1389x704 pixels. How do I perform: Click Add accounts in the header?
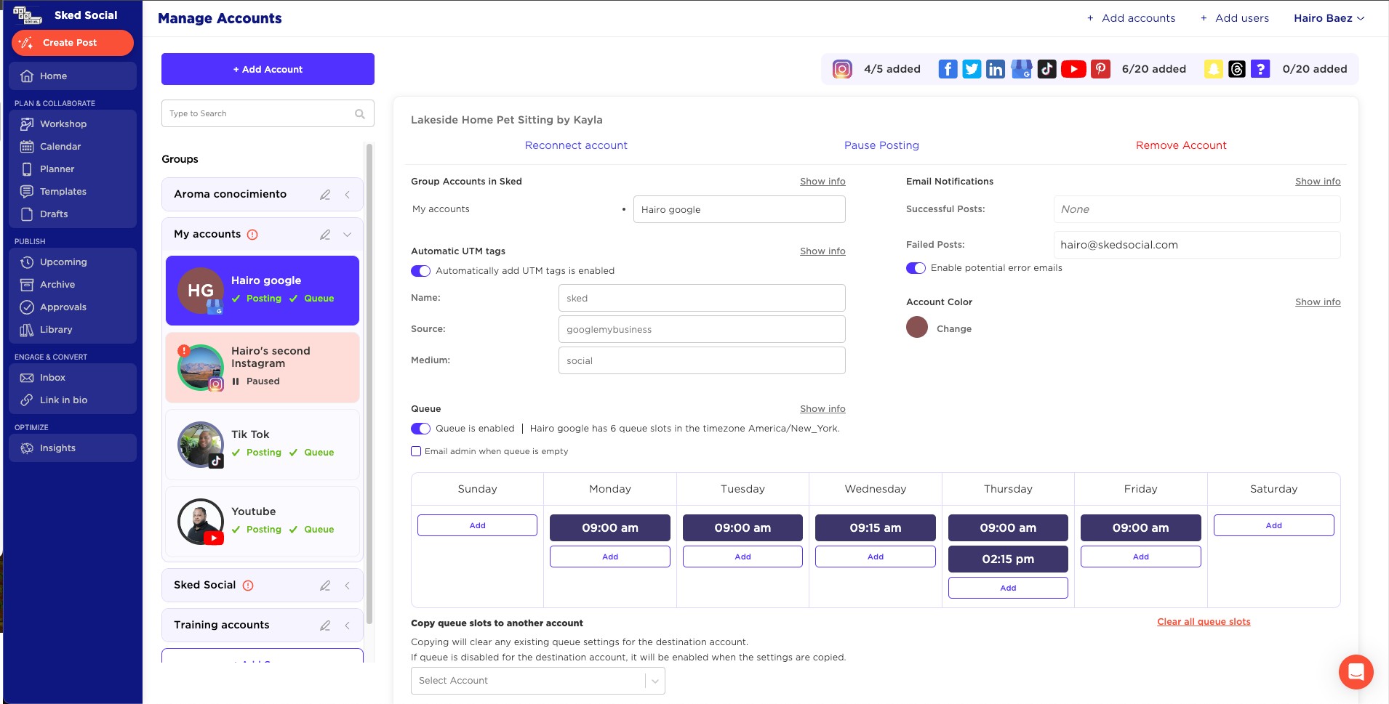(1131, 18)
